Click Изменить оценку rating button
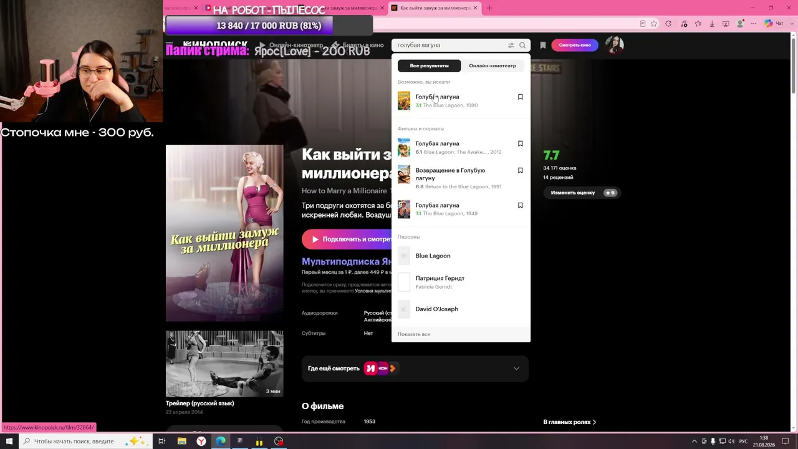Image resolution: width=798 pixels, height=449 pixels. [x=582, y=193]
